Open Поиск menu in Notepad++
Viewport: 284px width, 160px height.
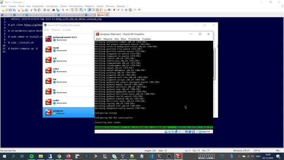(x=21, y=6)
